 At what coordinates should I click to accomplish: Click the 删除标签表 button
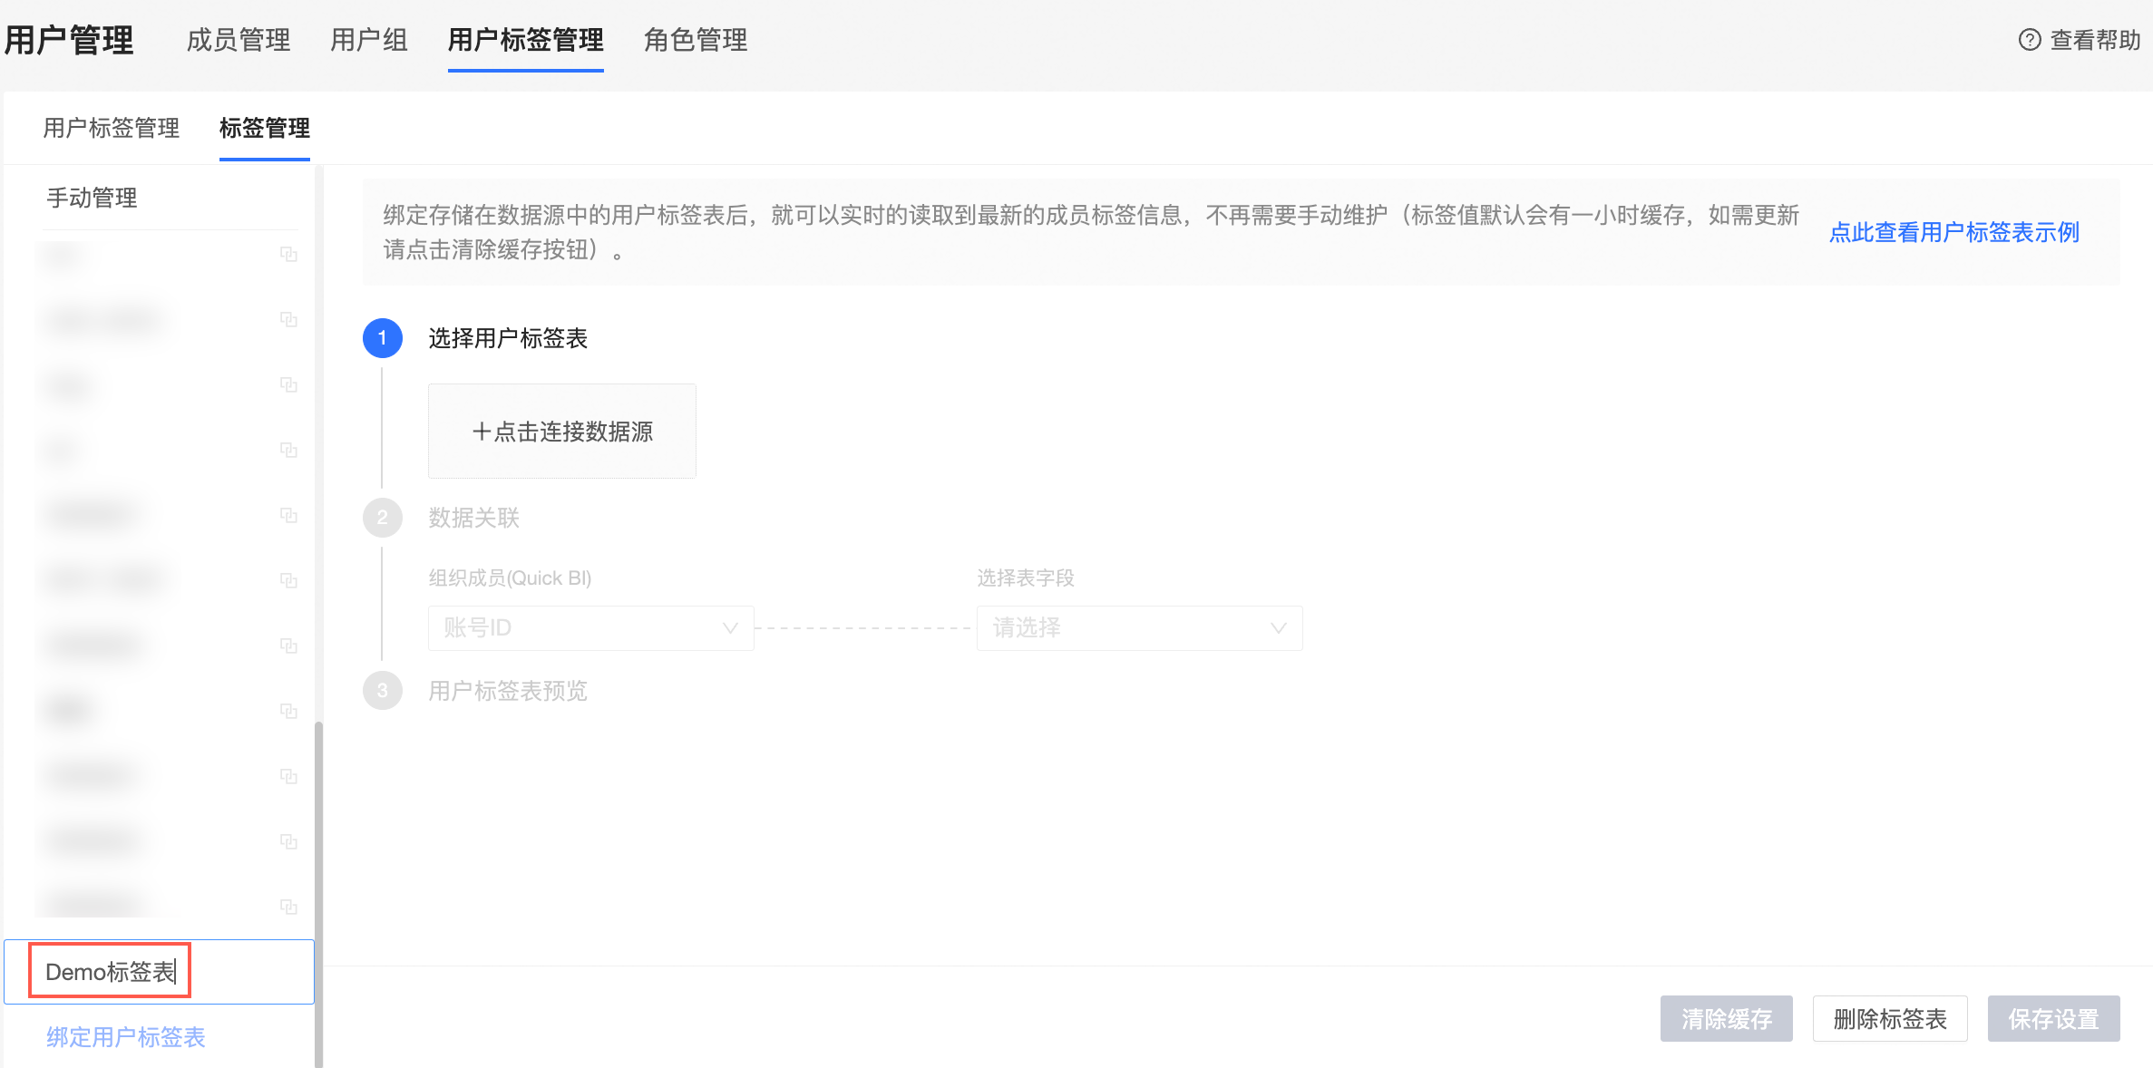(x=1889, y=1018)
